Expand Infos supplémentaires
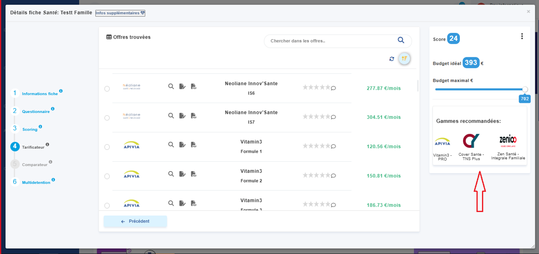This screenshot has height=254, width=539. 120,13
